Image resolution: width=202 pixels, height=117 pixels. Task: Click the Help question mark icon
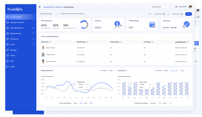tap(8, 61)
